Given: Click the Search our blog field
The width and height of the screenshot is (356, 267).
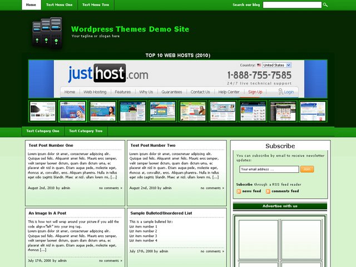Looking at the screenshot, I should tap(292, 5).
